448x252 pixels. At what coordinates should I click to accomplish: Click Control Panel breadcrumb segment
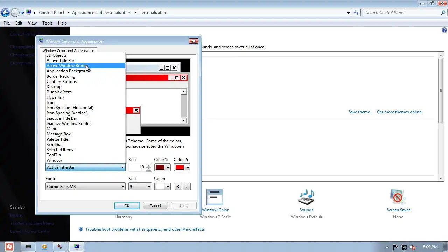[x=51, y=13]
